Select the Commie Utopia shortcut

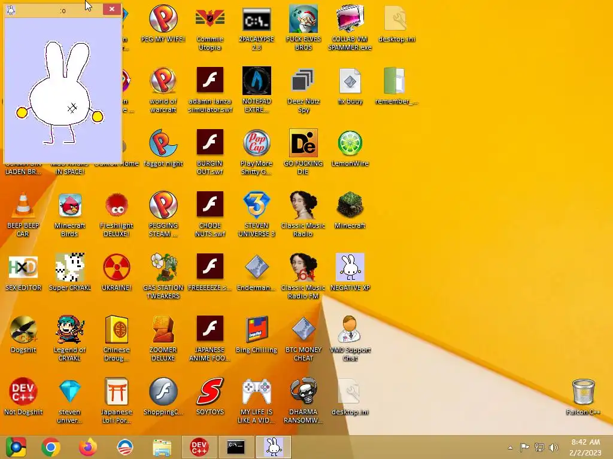pos(210,19)
